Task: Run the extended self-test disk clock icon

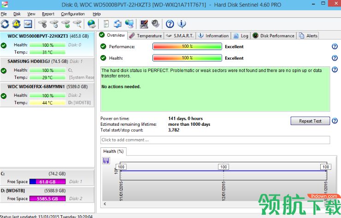Action: point(54,24)
